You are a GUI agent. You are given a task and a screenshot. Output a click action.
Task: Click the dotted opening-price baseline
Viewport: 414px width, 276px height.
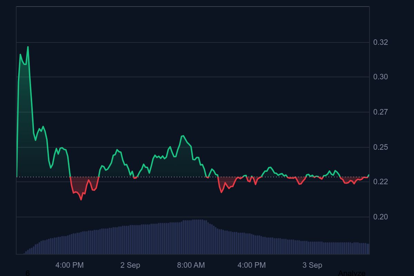point(193,177)
